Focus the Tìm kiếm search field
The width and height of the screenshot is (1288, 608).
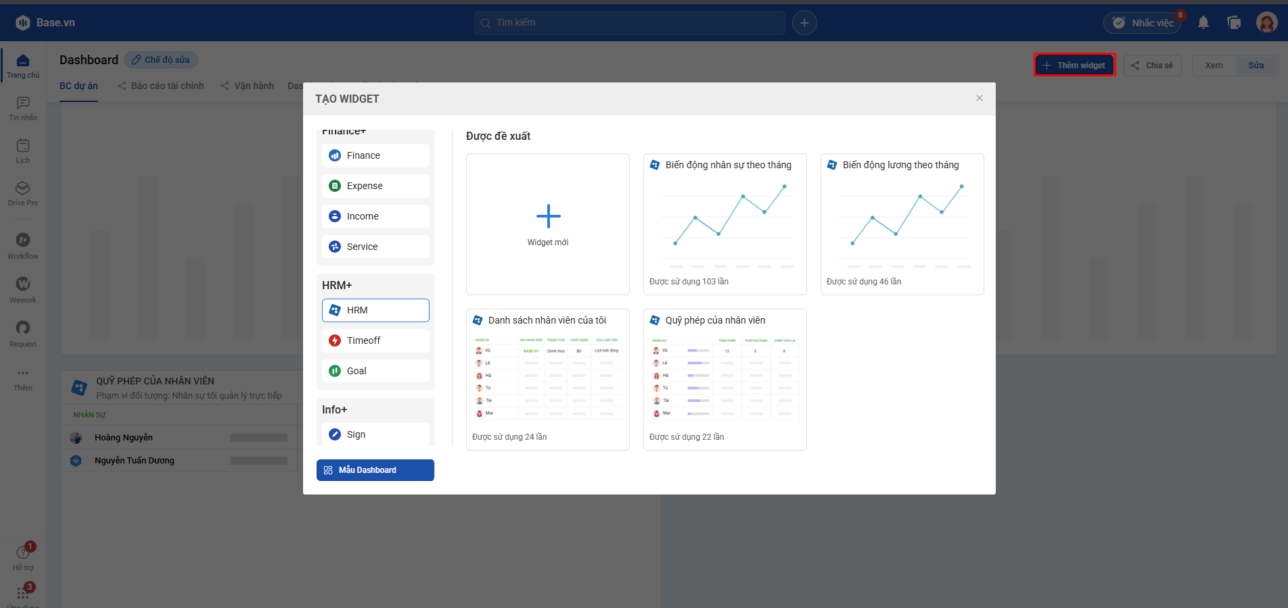(630, 23)
